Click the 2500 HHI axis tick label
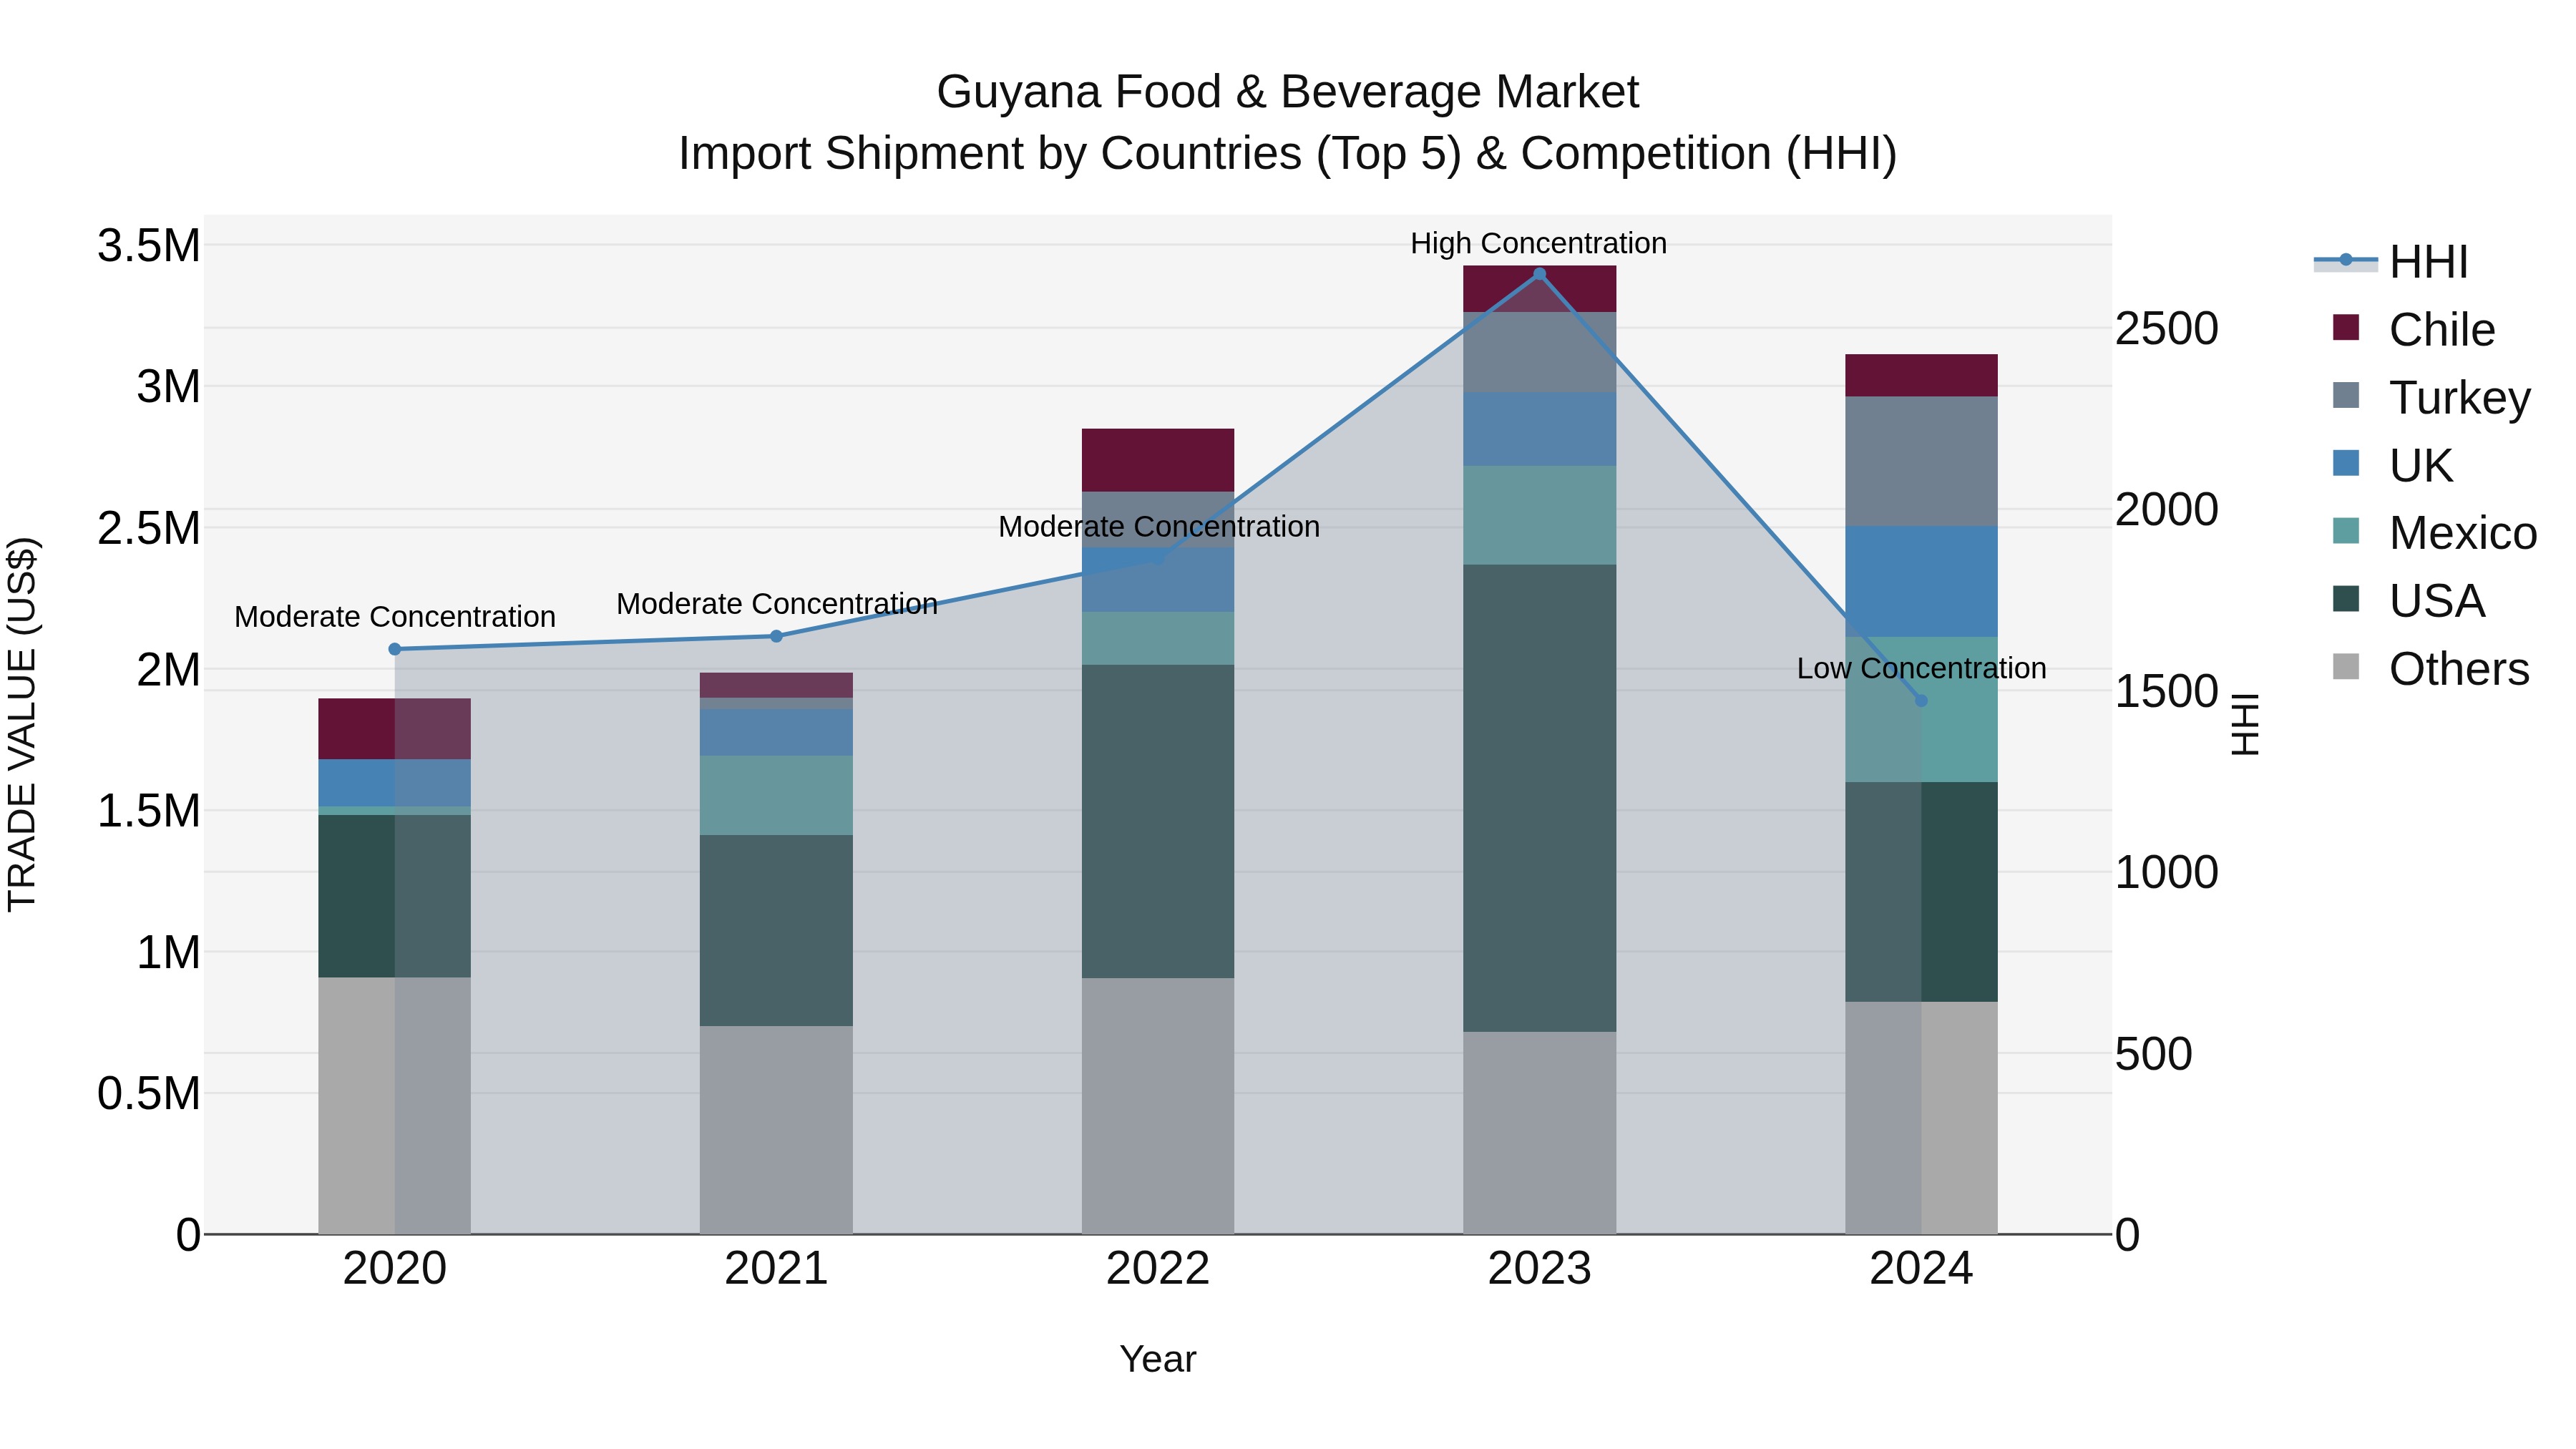This screenshot has height=1449, width=2576. click(x=2167, y=329)
